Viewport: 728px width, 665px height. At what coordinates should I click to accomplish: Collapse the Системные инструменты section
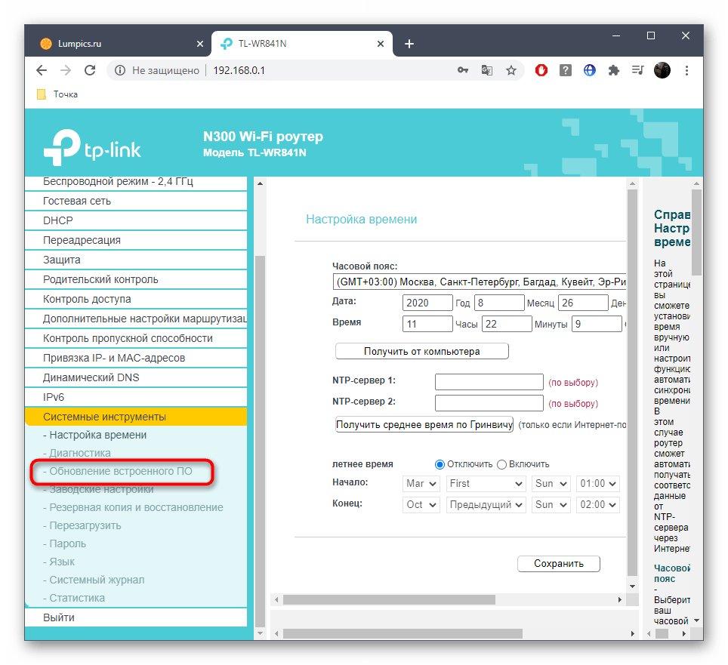point(136,417)
